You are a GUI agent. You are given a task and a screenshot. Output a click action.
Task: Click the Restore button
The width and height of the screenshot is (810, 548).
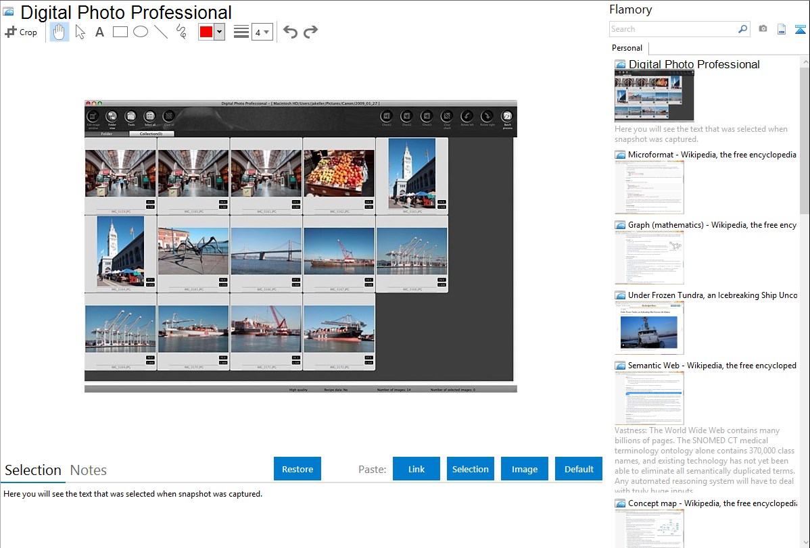297,469
